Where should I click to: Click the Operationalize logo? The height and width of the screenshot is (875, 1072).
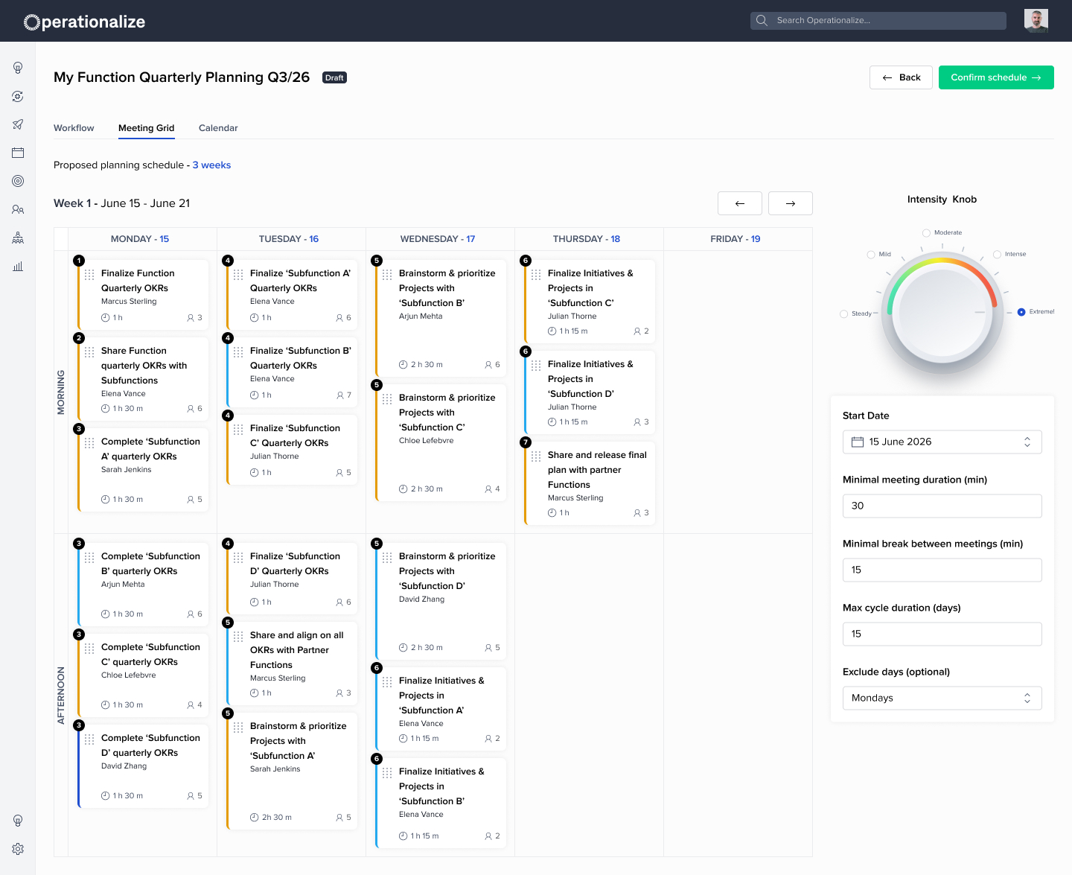pyautogui.click(x=84, y=22)
